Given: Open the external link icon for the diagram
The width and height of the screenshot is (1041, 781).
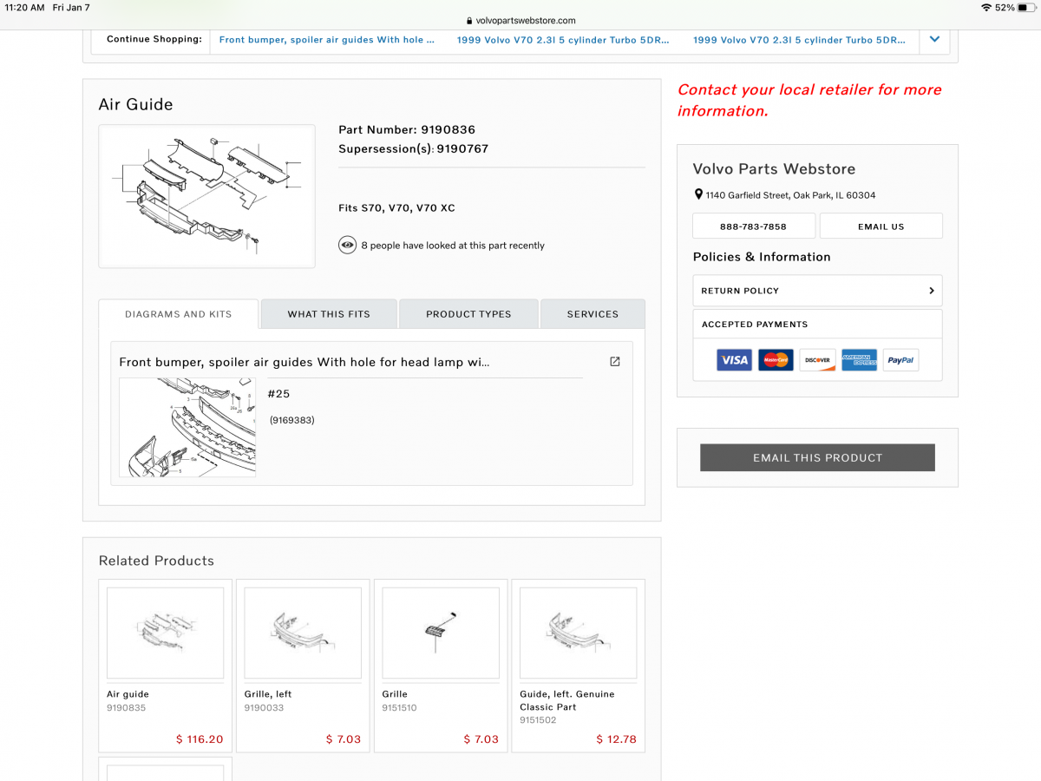Looking at the screenshot, I should (x=614, y=362).
